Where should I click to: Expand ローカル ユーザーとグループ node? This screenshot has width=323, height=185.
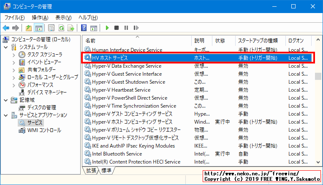pos(14,78)
